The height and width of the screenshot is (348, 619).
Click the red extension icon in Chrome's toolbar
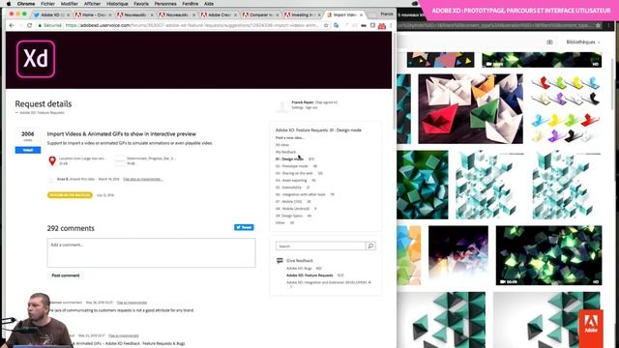[x=382, y=26]
